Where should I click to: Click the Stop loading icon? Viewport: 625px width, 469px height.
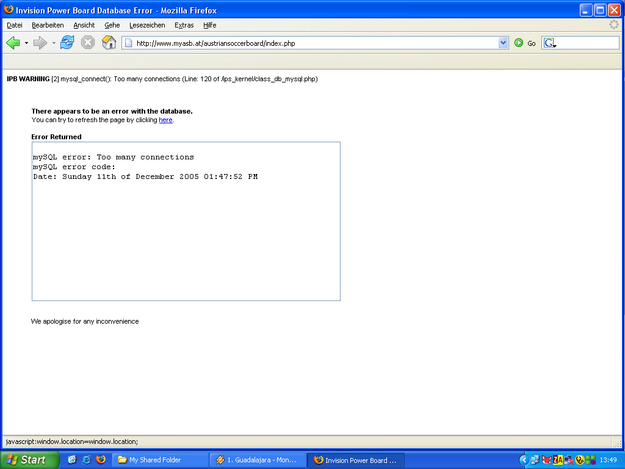point(88,42)
